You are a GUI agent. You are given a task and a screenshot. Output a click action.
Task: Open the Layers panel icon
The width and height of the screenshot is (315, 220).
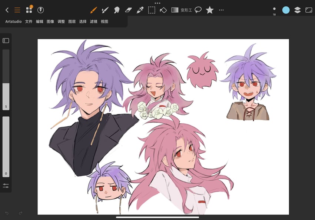[x=297, y=10]
